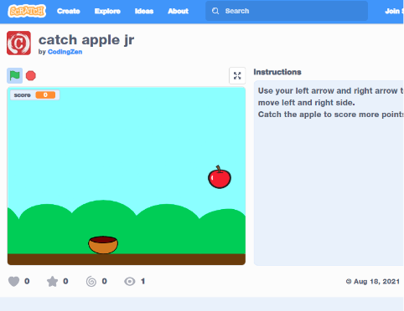
Task: Click the magnifying glass search icon
Action: click(x=215, y=11)
